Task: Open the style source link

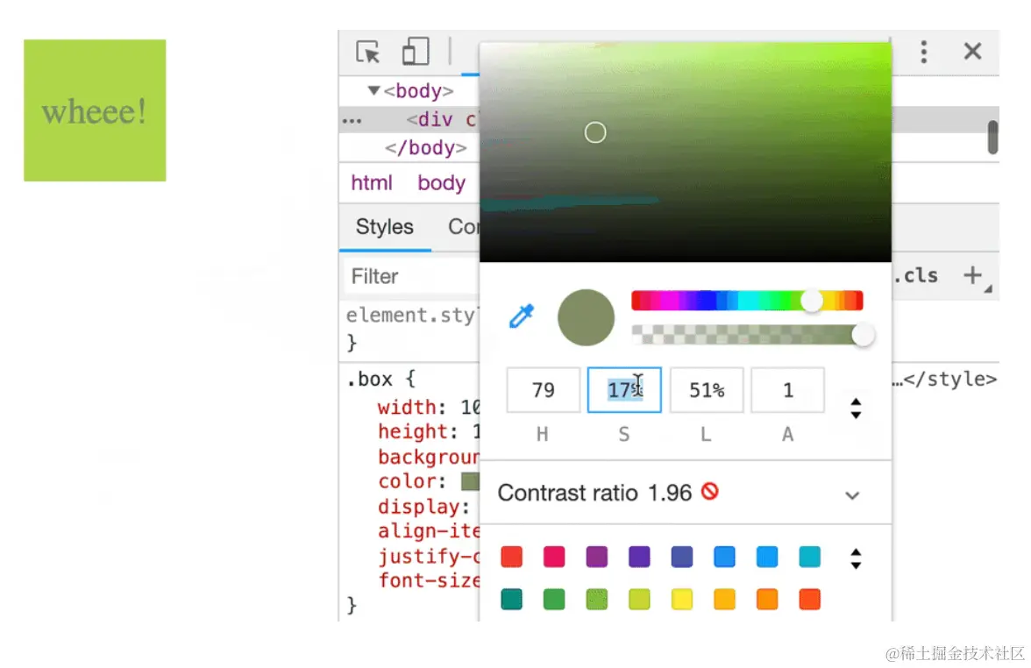Action: pyautogui.click(x=944, y=380)
